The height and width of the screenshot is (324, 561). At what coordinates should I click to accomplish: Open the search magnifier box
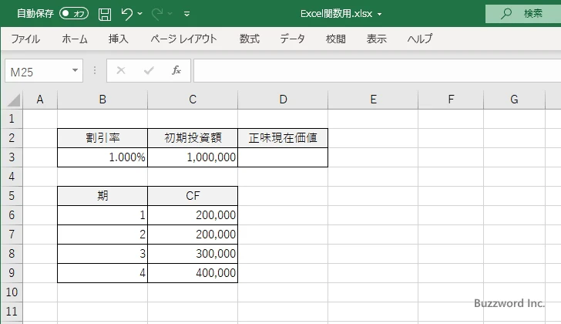(523, 14)
